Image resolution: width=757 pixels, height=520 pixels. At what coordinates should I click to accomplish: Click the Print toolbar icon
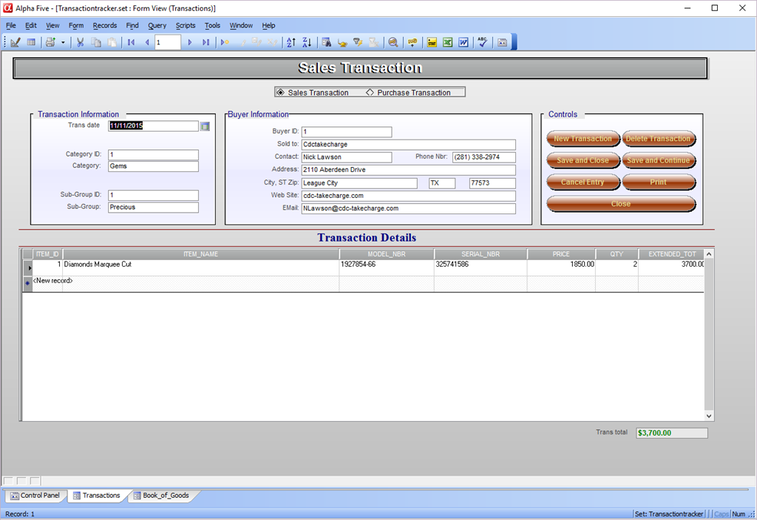click(50, 43)
